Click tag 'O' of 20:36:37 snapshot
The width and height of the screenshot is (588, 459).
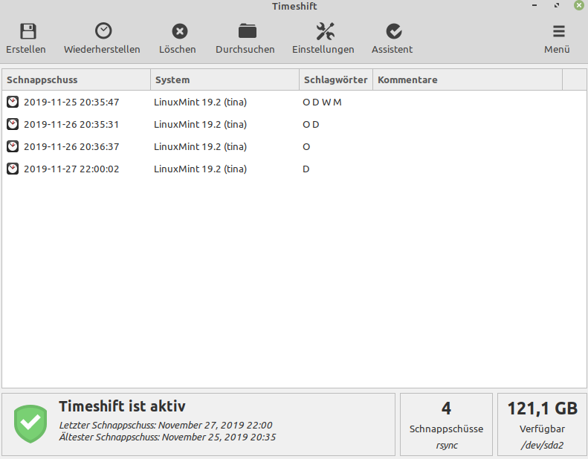[x=306, y=146]
